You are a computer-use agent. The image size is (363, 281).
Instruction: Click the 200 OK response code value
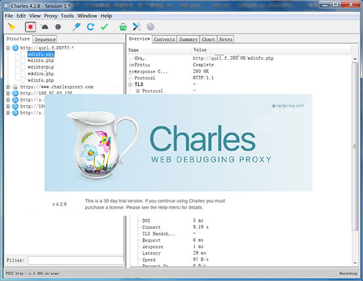tap(201, 71)
